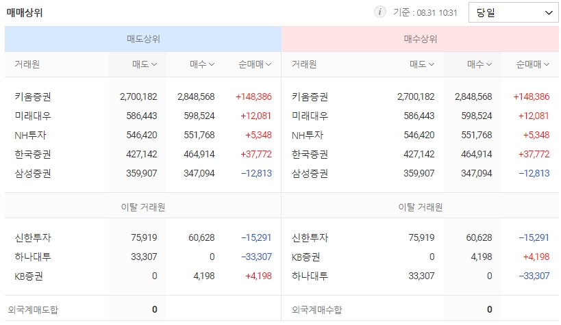Image resolution: width=561 pixels, height=325 pixels.
Task: Sort by 순매매 in the 매도상위 table
Action: 255,64
